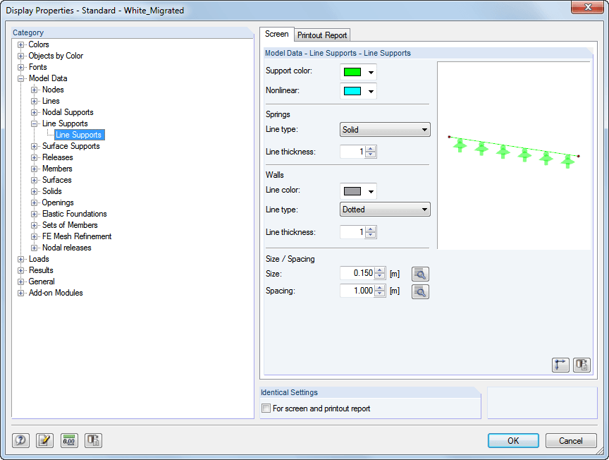The image size is (609, 460).
Task: Open units settings with the 0.00 icon
Action: click(x=69, y=440)
